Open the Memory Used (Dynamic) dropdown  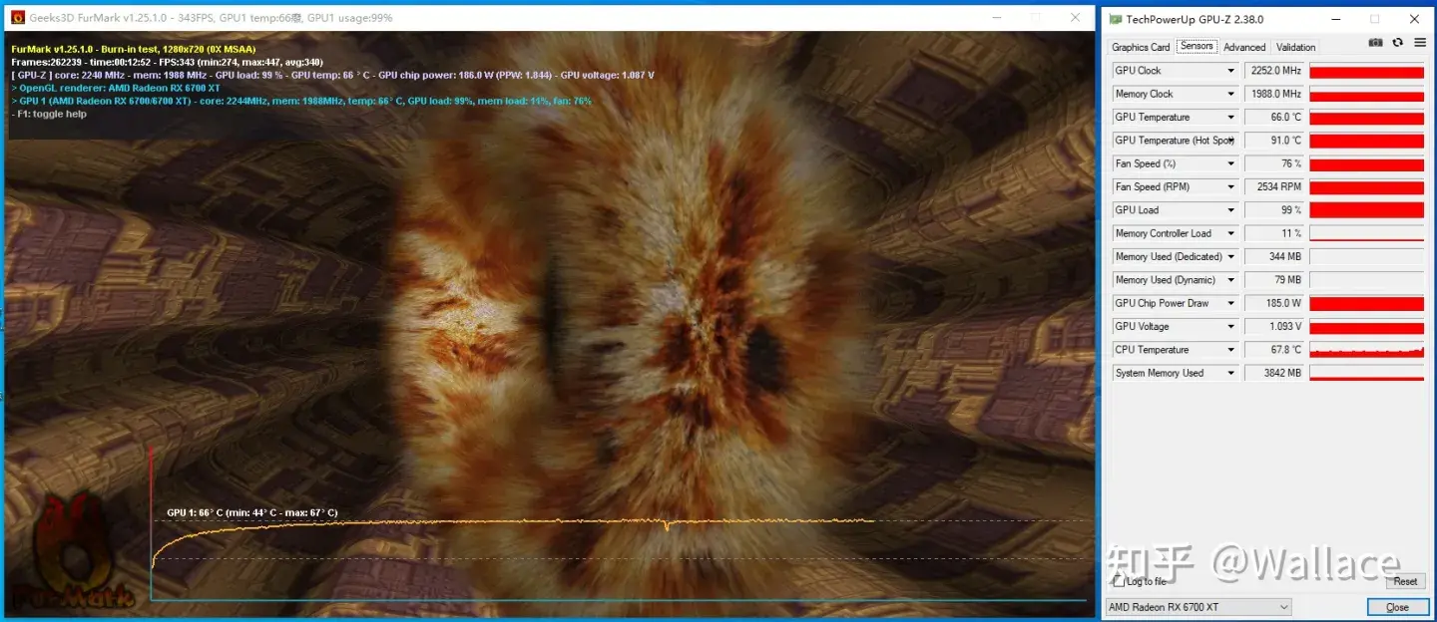[1230, 280]
